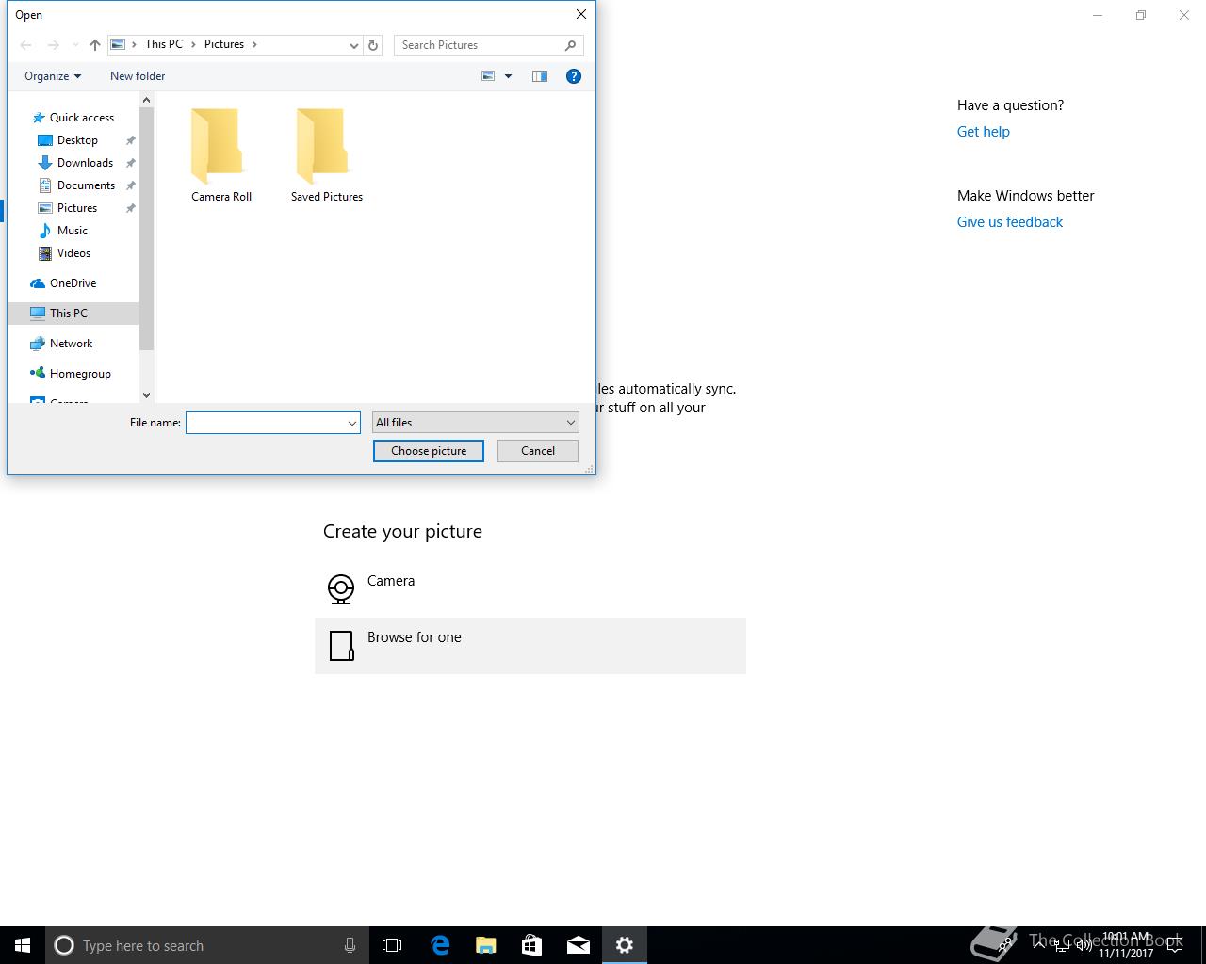Screen dimensions: 1206x964
Task: Click the Choose picture button
Action: click(429, 451)
